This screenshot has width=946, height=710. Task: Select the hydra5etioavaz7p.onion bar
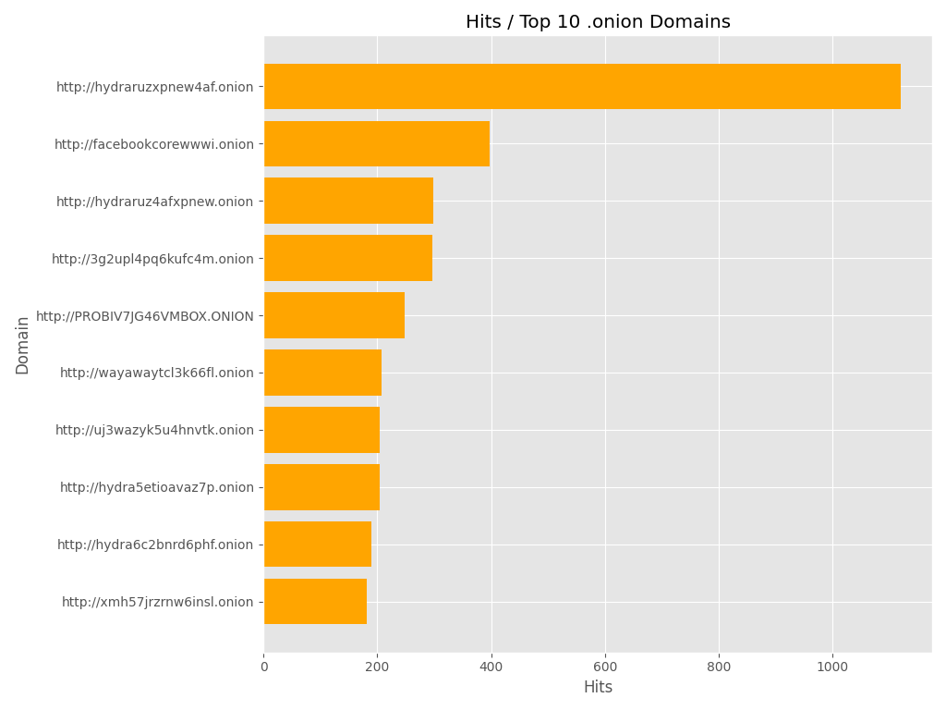[x=321, y=488]
